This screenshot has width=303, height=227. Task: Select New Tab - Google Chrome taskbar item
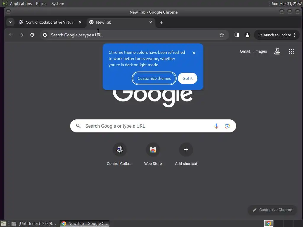(x=85, y=223)
